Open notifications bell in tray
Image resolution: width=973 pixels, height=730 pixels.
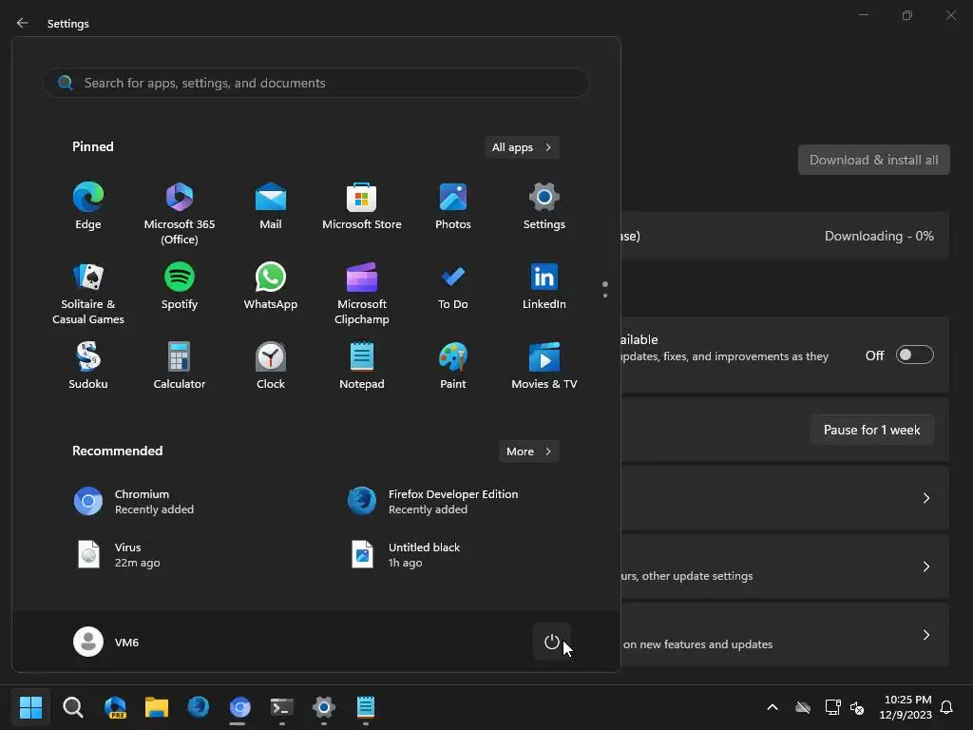point(946,707)
